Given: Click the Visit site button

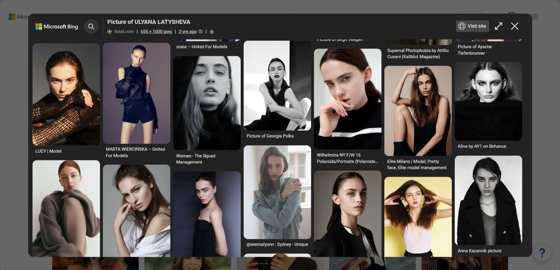Looking at the screenshot, I should (x=472, y=26).
